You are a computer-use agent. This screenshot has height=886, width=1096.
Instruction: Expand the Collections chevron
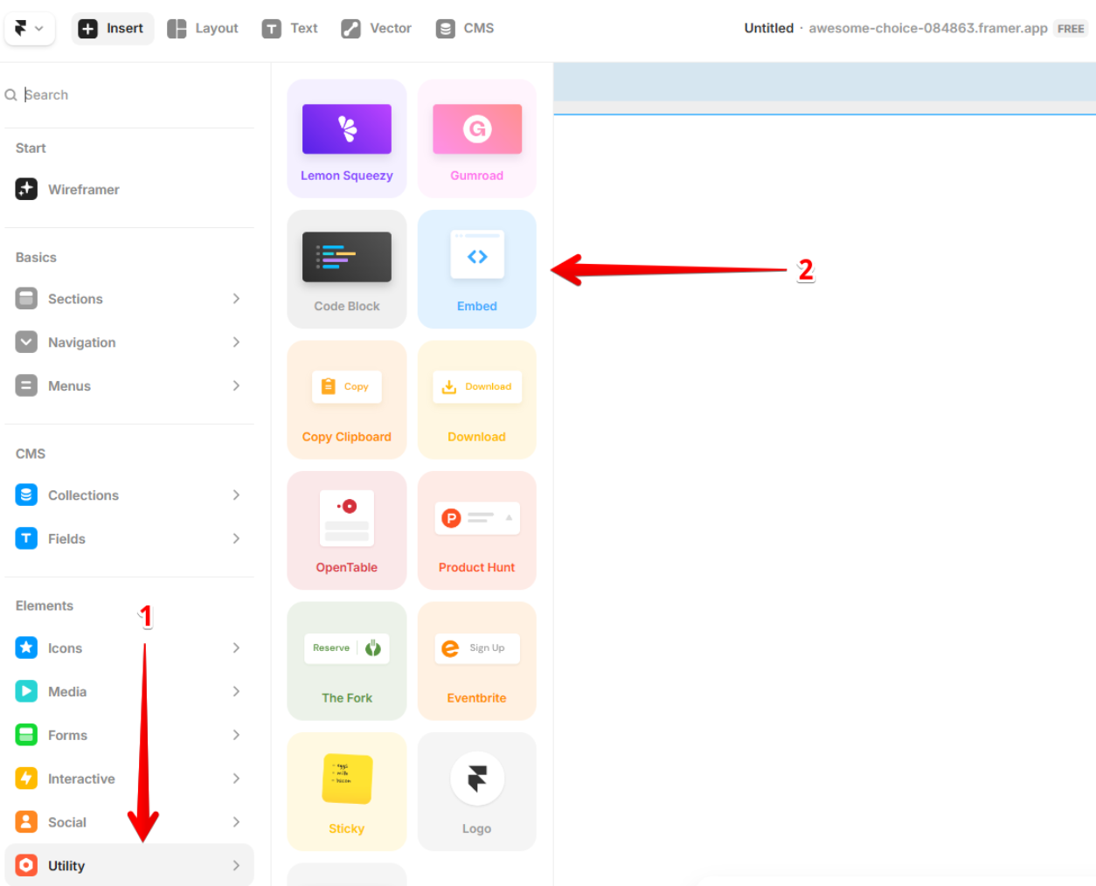coord(236,495)
